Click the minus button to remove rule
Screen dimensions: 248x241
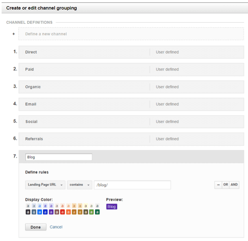(218, 185)
